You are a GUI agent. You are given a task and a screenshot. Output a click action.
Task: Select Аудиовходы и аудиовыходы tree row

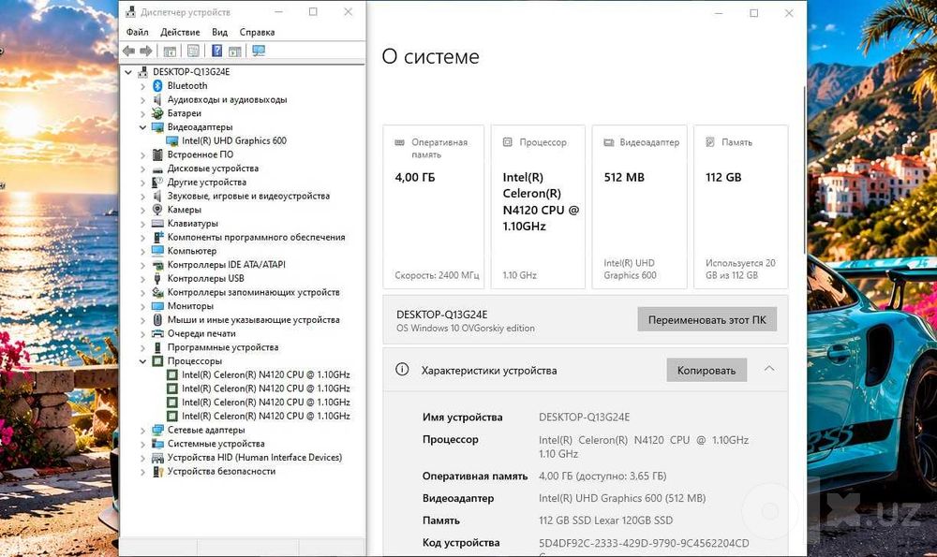coord(227,100)
